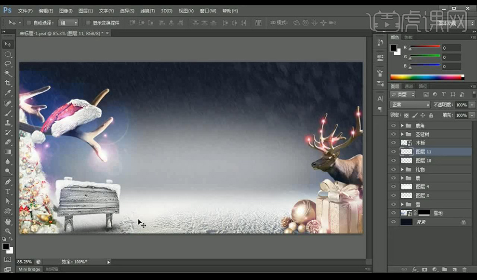Hide the 礼物 group

[x=394, y=169]
